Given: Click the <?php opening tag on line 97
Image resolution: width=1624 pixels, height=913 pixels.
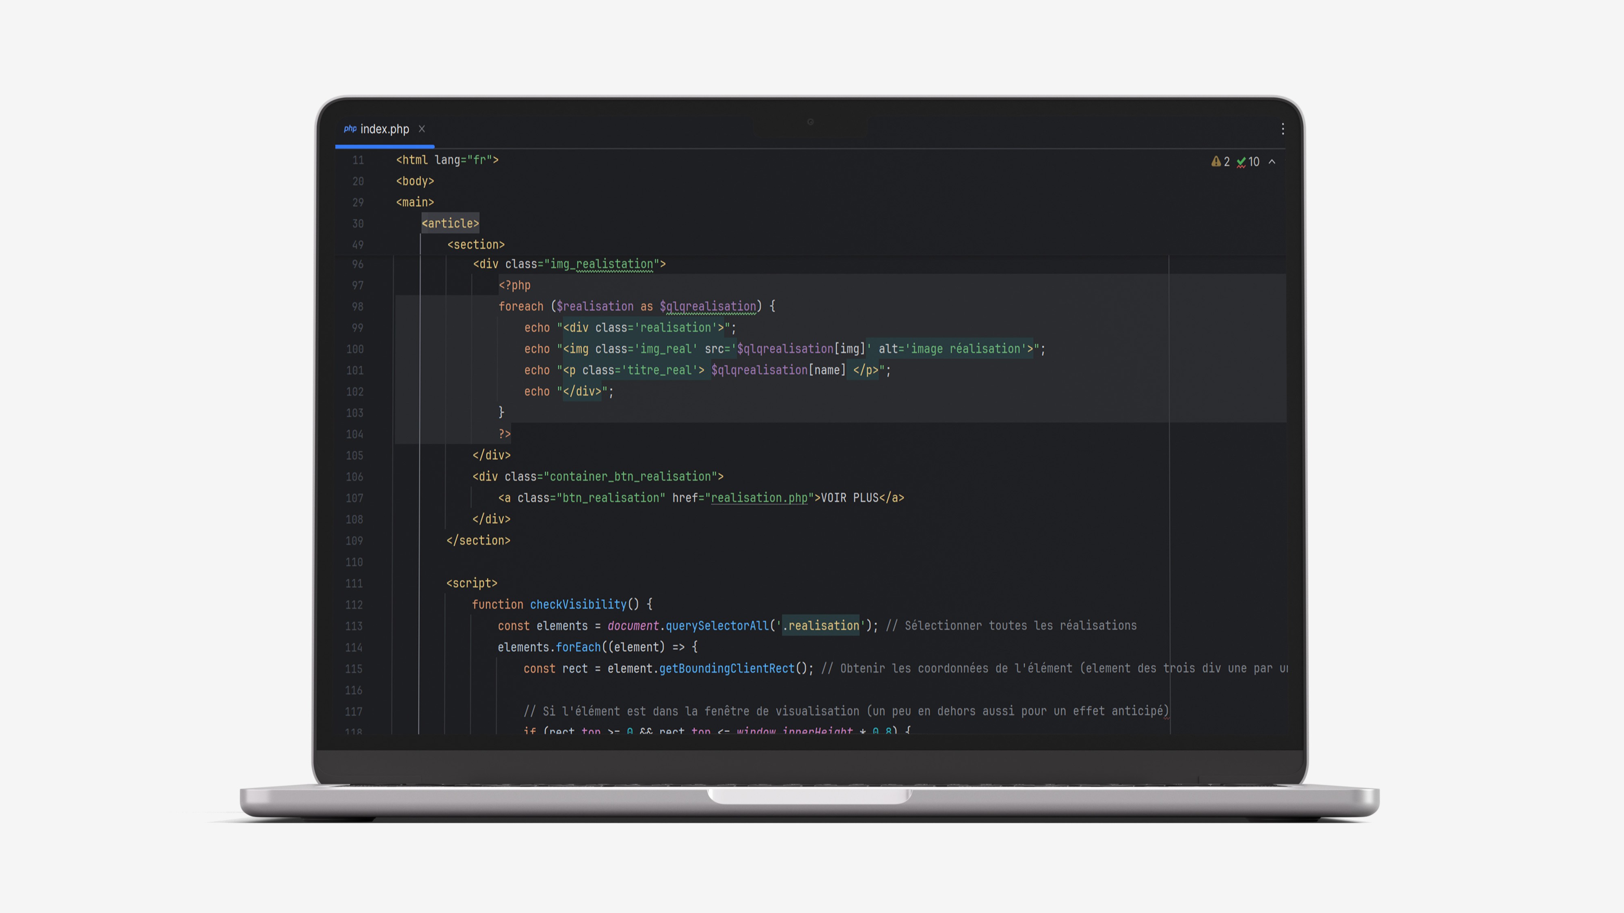Looking at the screenshot, I should pos(514,285).
